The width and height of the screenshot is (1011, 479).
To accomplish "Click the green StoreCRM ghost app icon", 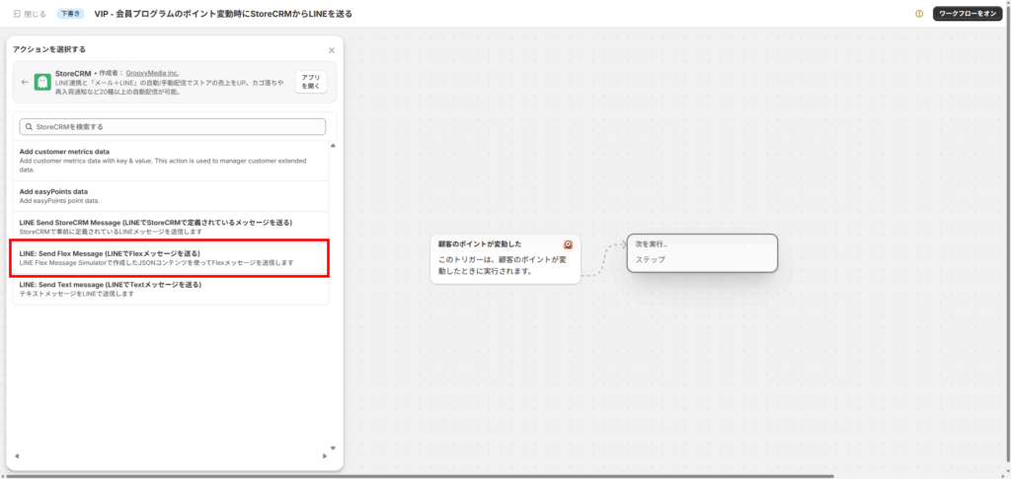I will click(42, 82).
